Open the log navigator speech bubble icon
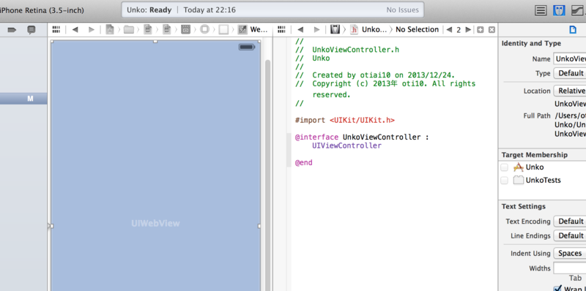Image resolution: width=586 pixels, height=291 pixels. (x=31, y=30)
